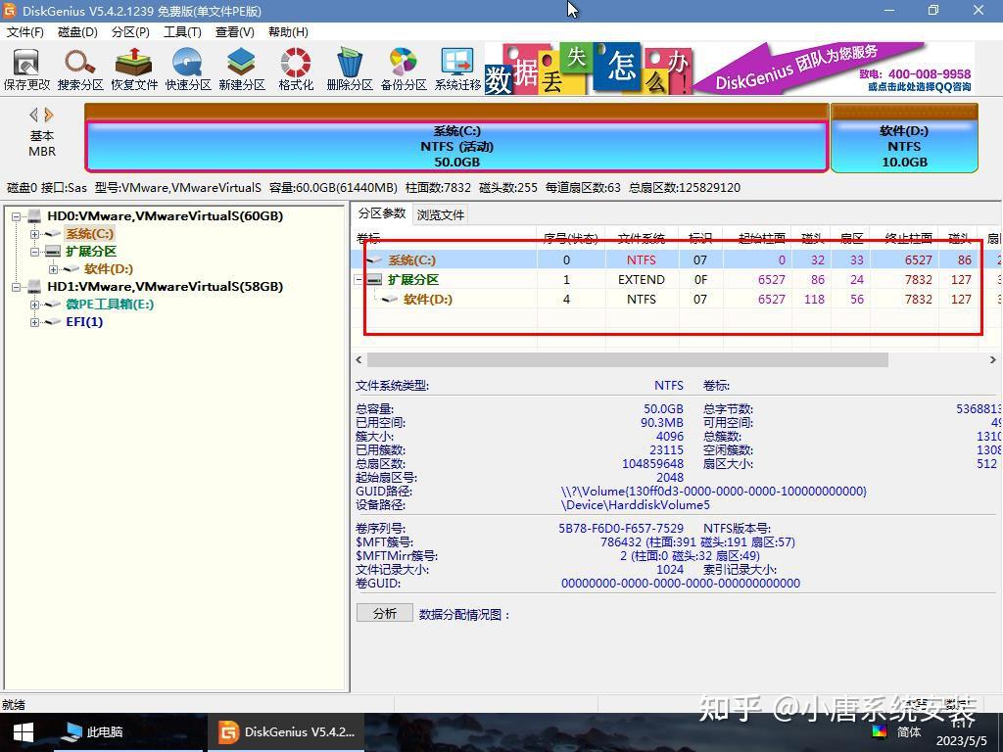Click the Save Changes (保存更改) toolbar icon
Screen dimensions: 1003x752
tap(26, 70)
